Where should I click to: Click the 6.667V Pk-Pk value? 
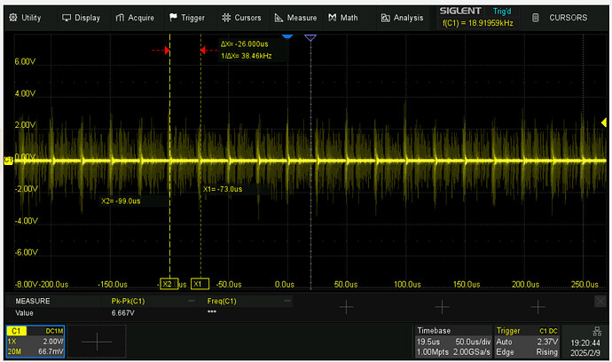[x=123, y=313]
